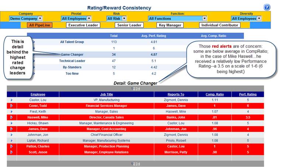Expand the Scott, Jason row arrow
This screenshot has width=287, height=167.
11,152
